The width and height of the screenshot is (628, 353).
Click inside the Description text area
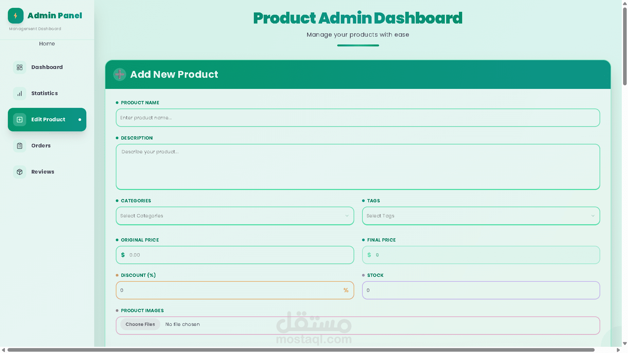[358, 167]
